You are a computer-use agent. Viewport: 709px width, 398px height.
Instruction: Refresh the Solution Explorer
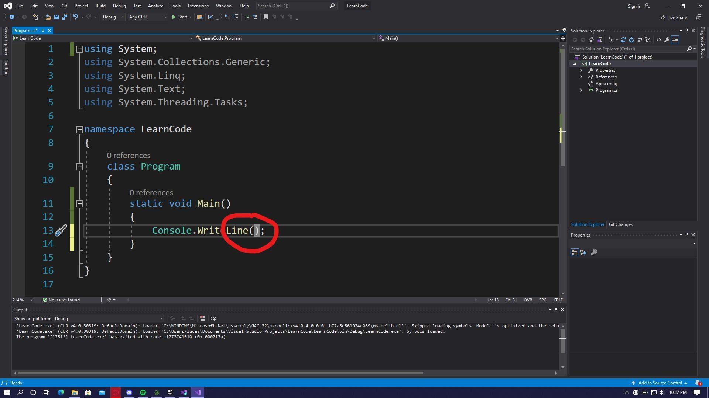coord(631,40)
